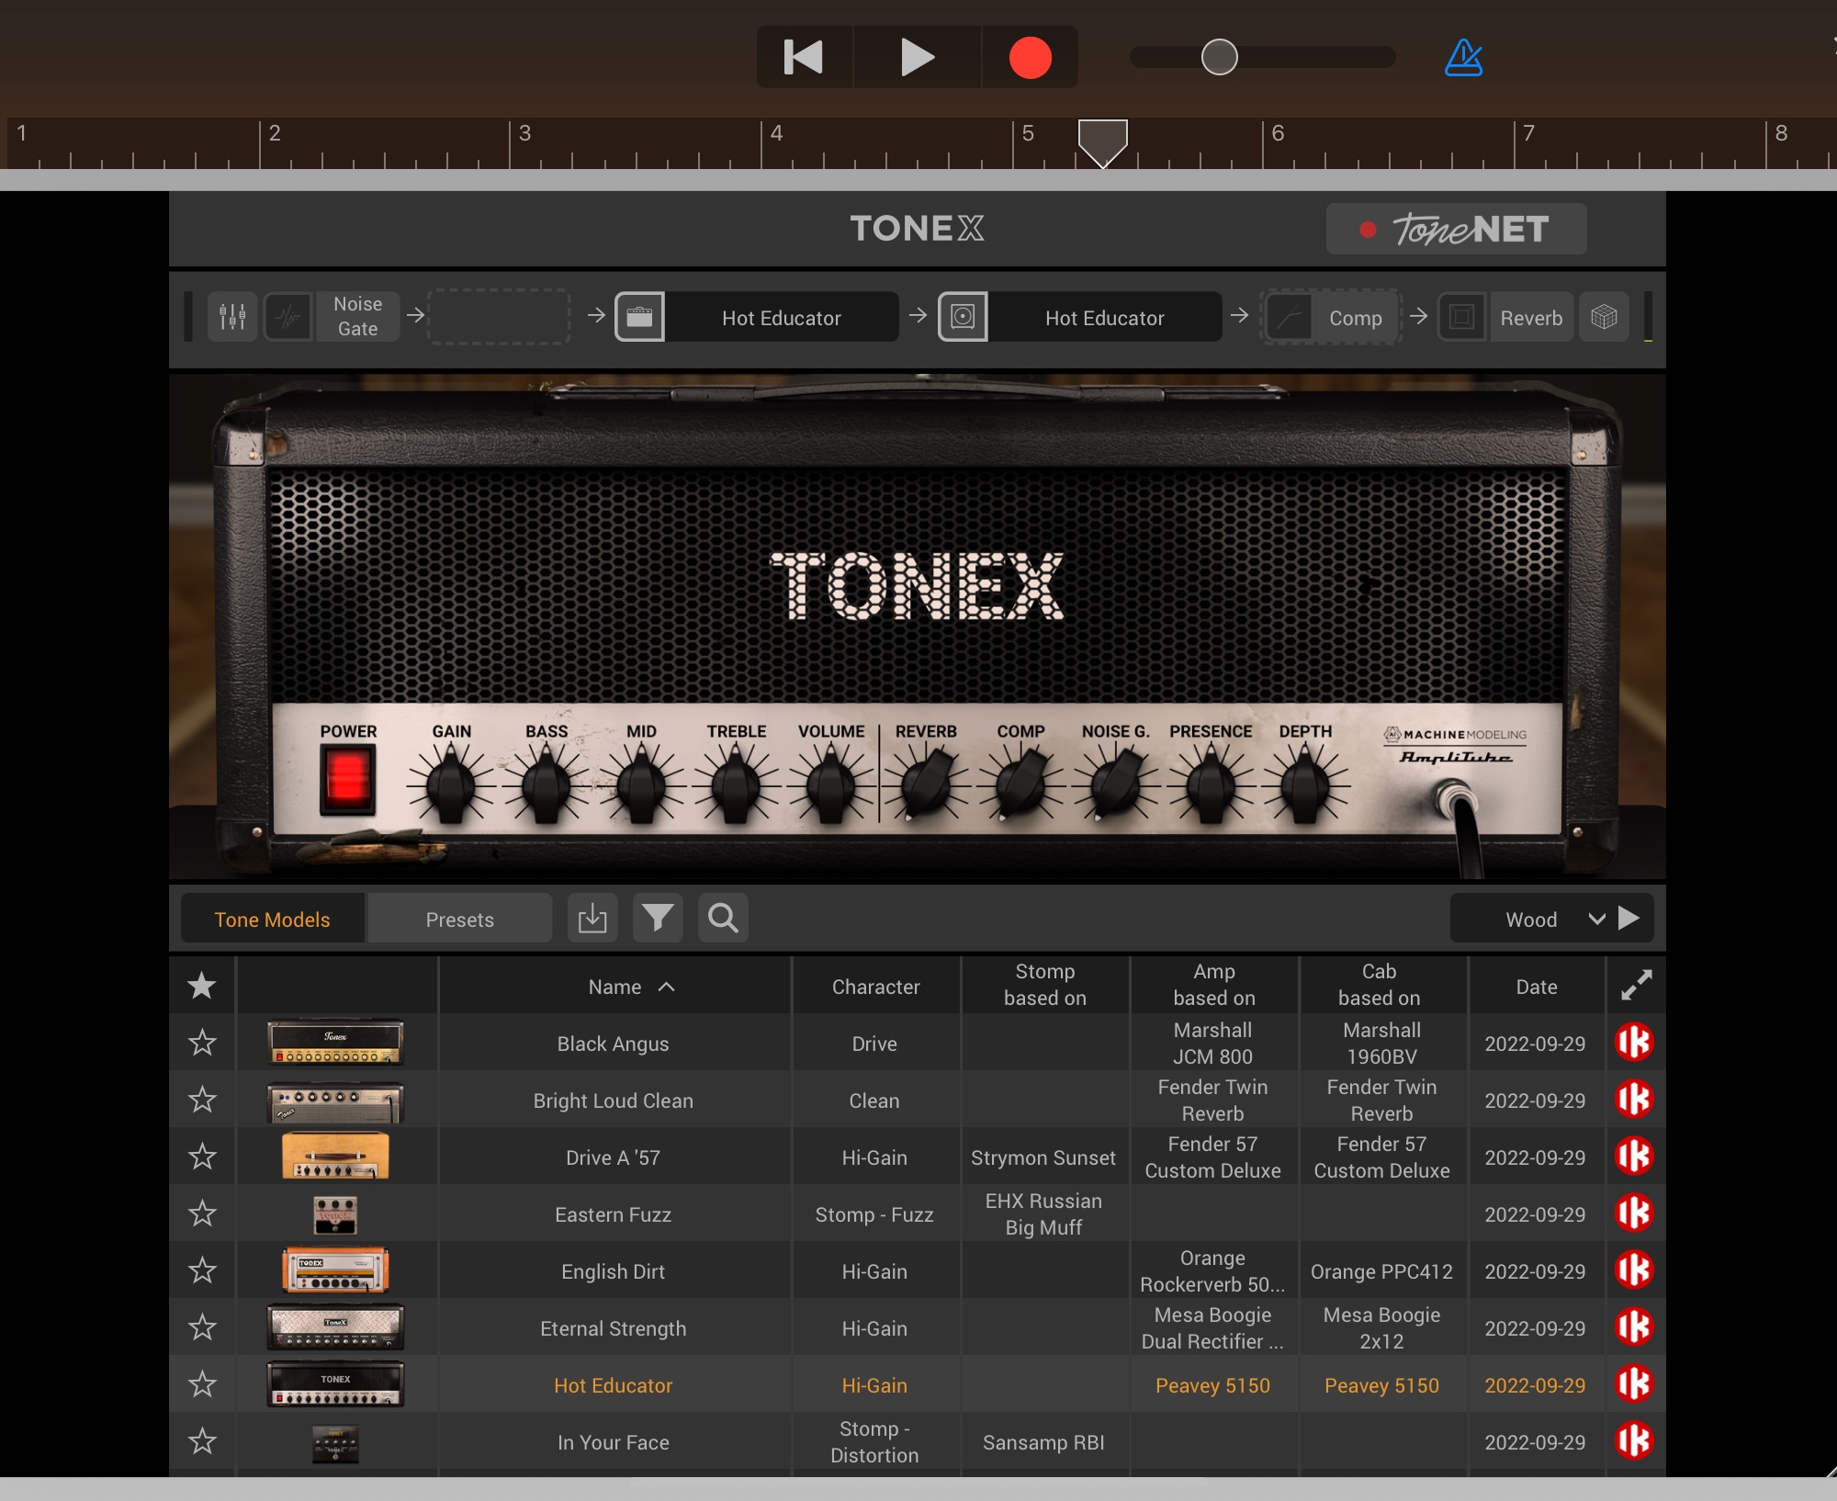Switch to the Presets tab
This screenshot has width=1837, height=1501.
pos(459,919)
